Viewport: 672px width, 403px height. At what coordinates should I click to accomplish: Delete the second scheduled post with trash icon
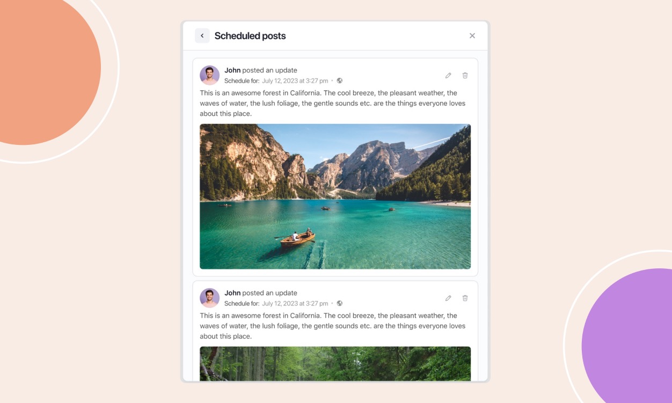pos(465,298)
